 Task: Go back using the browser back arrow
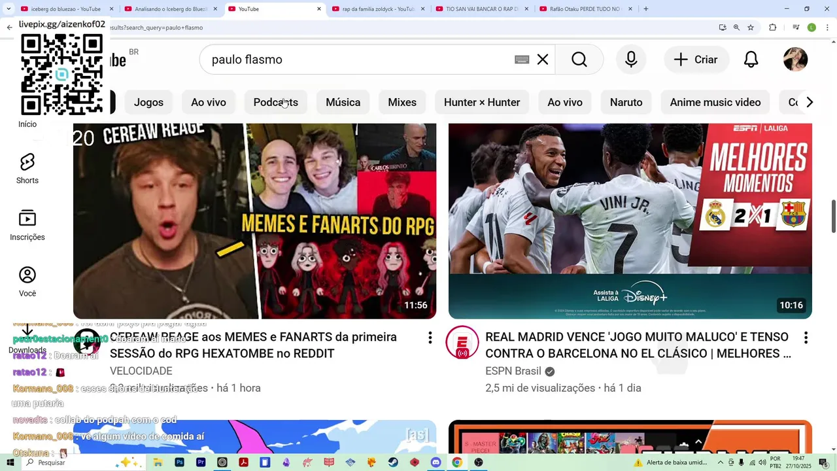tap(9, 27)
